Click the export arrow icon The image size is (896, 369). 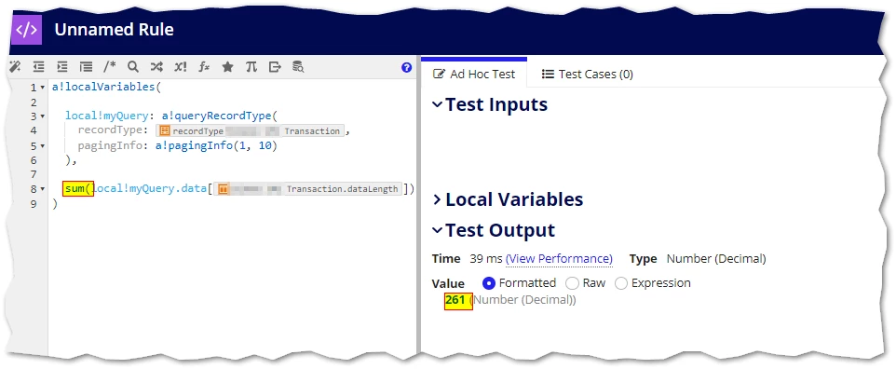click(x=275, y=67)
